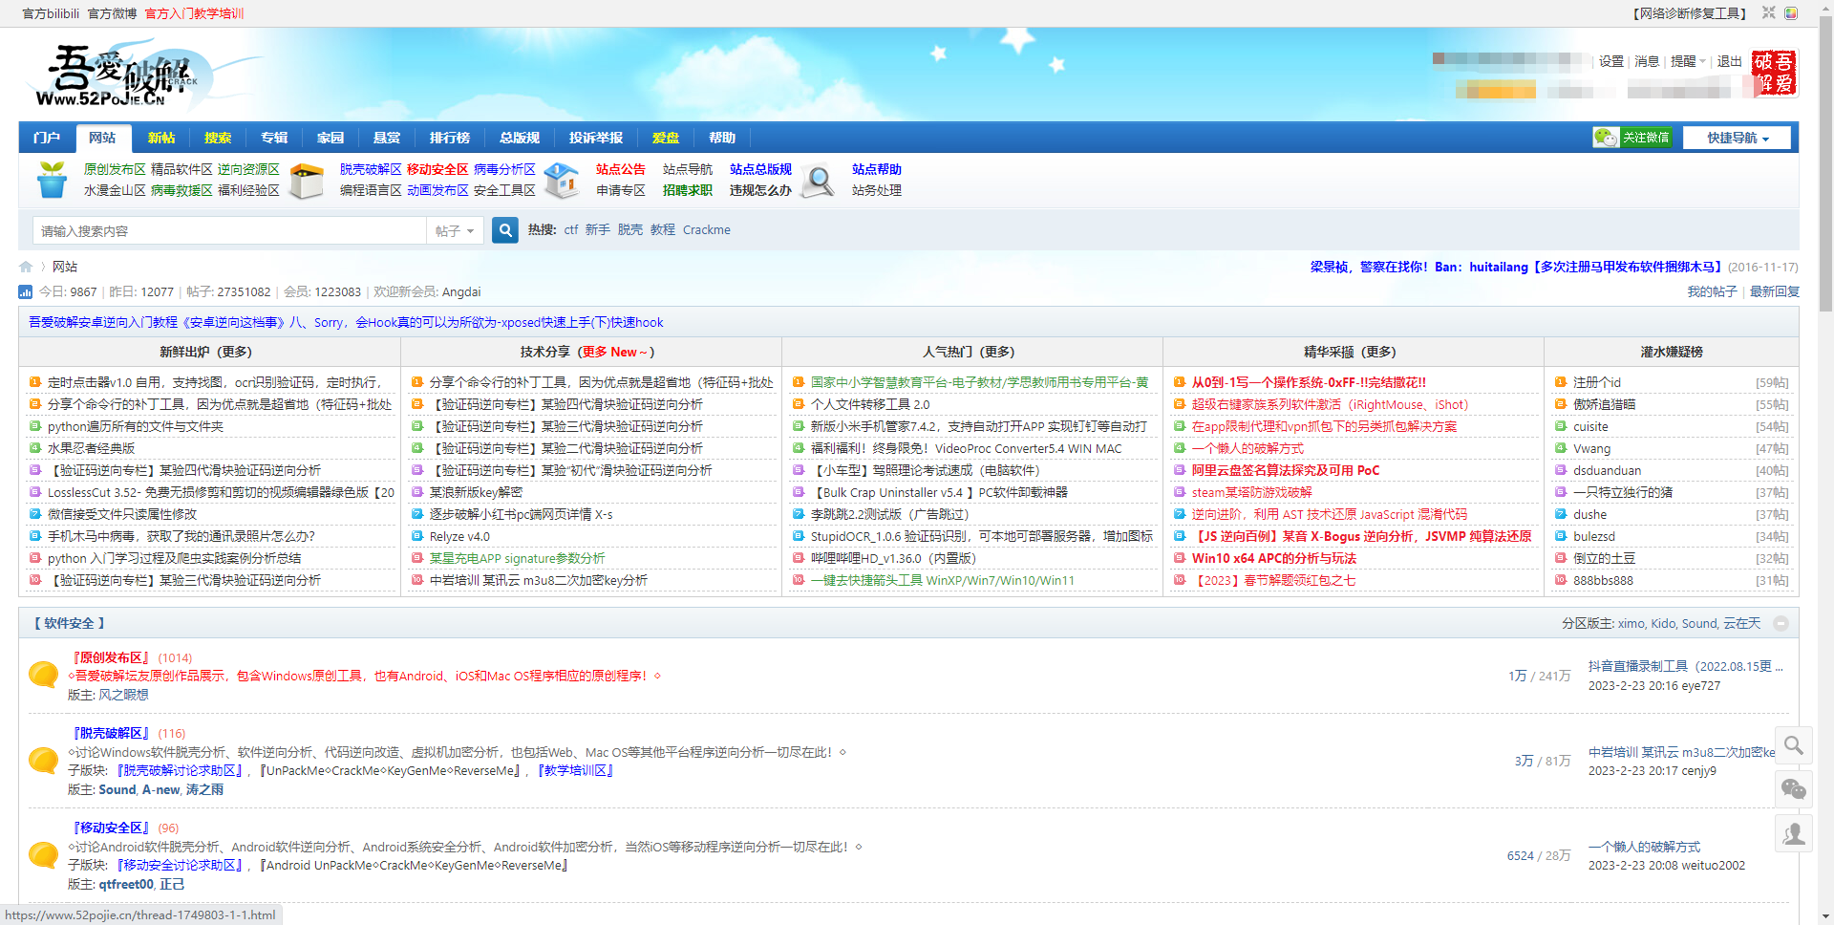Image resolution: width=1834 pixels, height=925 pixels.
Task: Open the 排行榜 navigation tab
Action: click(x=449, y=138)
